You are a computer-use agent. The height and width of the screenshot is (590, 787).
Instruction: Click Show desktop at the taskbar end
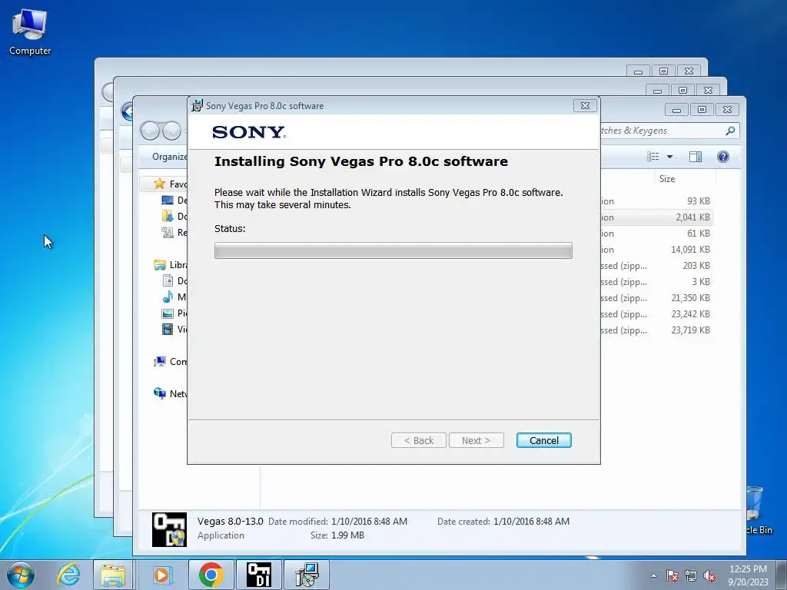point(782,575)
